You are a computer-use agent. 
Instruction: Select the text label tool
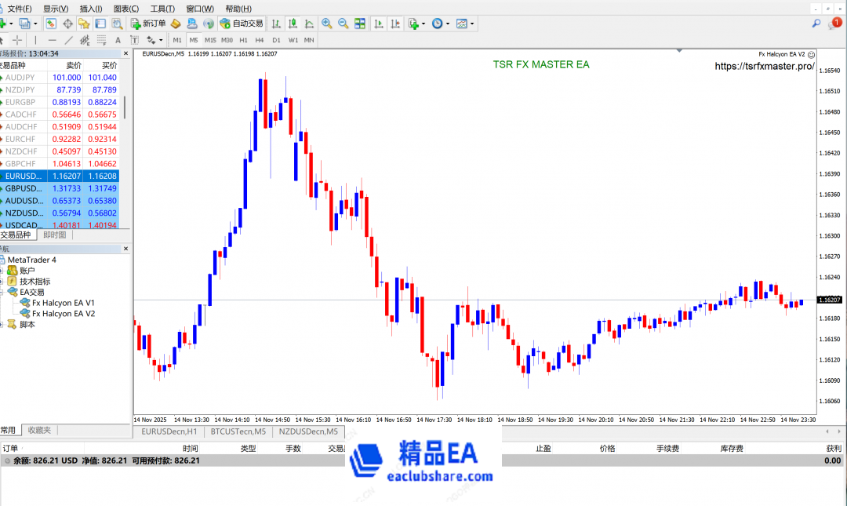point(118,40)
